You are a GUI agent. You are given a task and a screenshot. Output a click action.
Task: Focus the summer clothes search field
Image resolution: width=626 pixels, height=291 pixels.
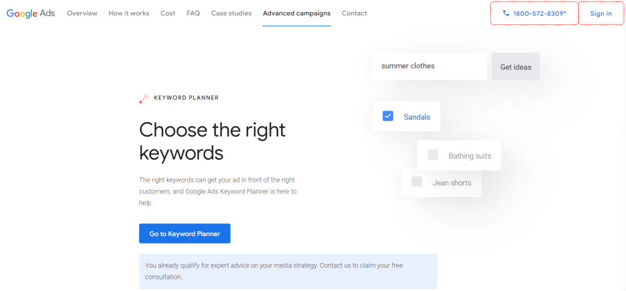point(430,66)
